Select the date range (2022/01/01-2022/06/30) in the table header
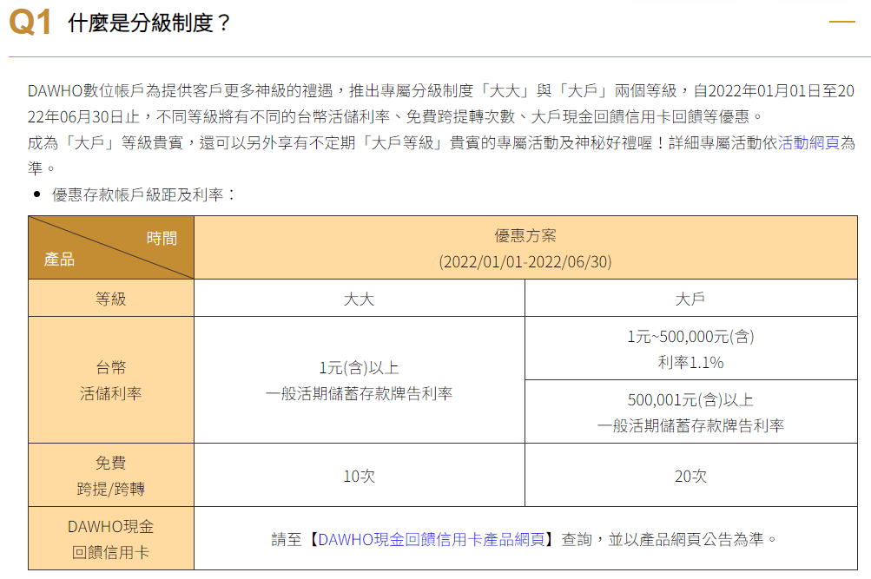The image size is (871, 579). pos(525,261)
